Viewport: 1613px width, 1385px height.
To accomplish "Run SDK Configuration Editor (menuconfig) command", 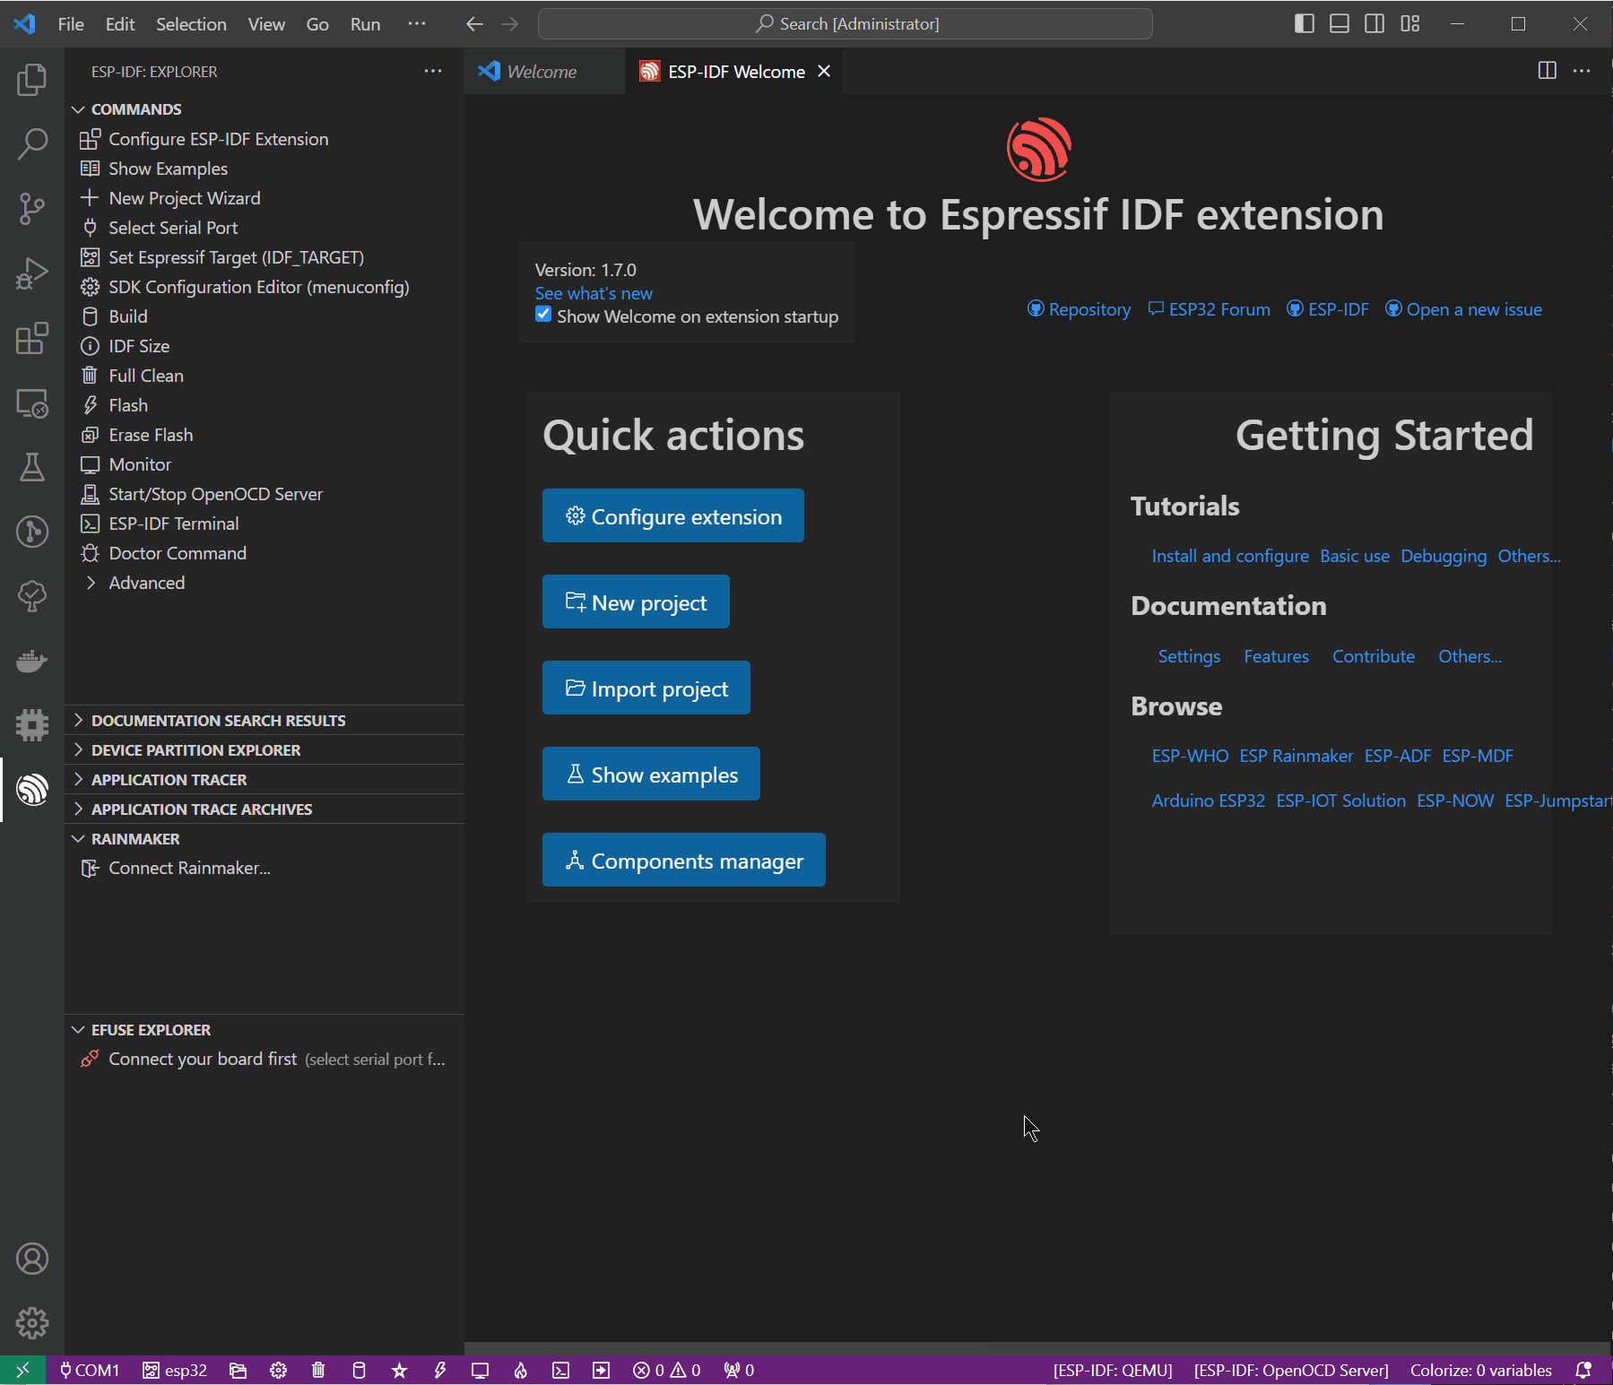I will (264, 287).
